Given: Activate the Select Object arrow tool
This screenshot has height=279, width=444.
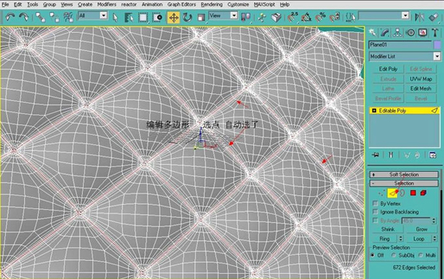Looking at the screenshot, I should click(x=115, y=17).
